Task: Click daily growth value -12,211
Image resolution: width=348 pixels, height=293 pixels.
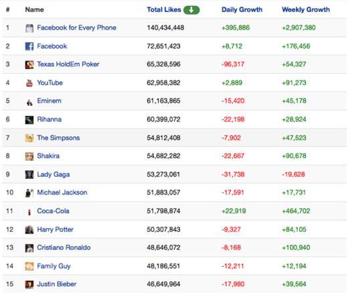Action: 233,266
